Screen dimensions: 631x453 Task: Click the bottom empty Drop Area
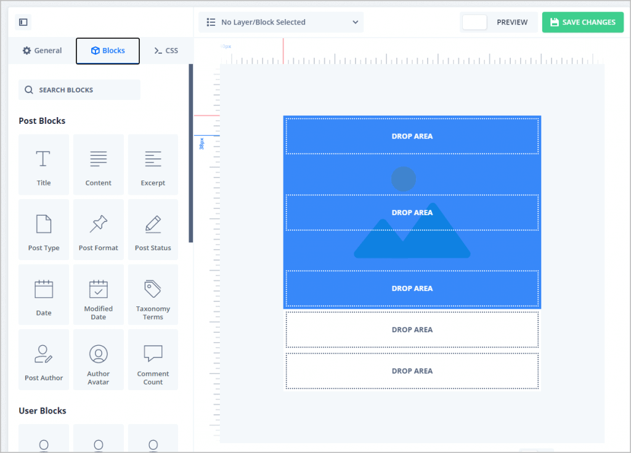tap(412, 370)
